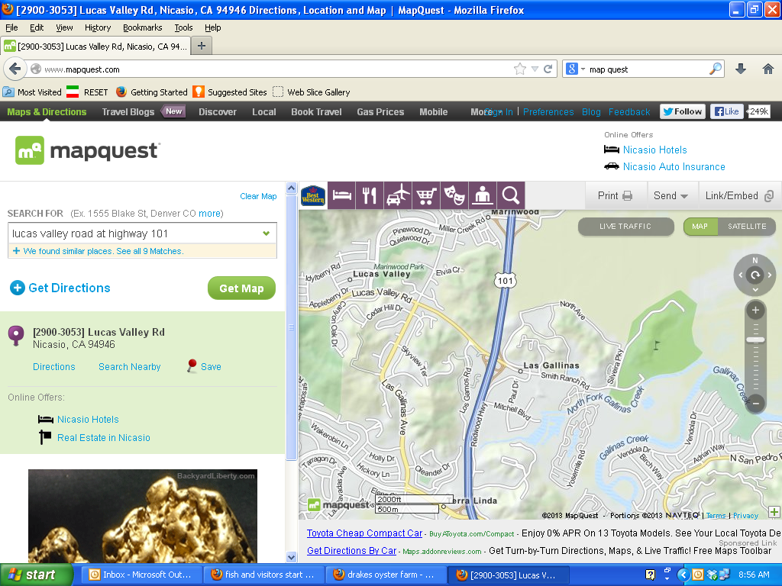Screen dimensions: 782x586
Task: Expand overview map plus icon at map corner
Action: [774, 512]
